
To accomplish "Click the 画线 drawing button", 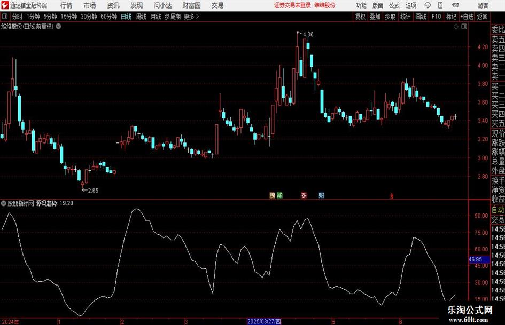I will (421, 17).
